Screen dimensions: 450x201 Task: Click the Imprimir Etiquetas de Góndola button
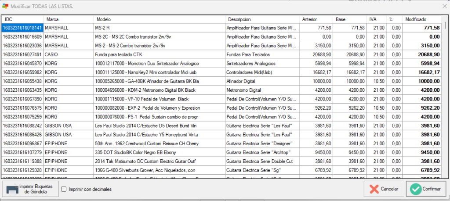[30, 189]
